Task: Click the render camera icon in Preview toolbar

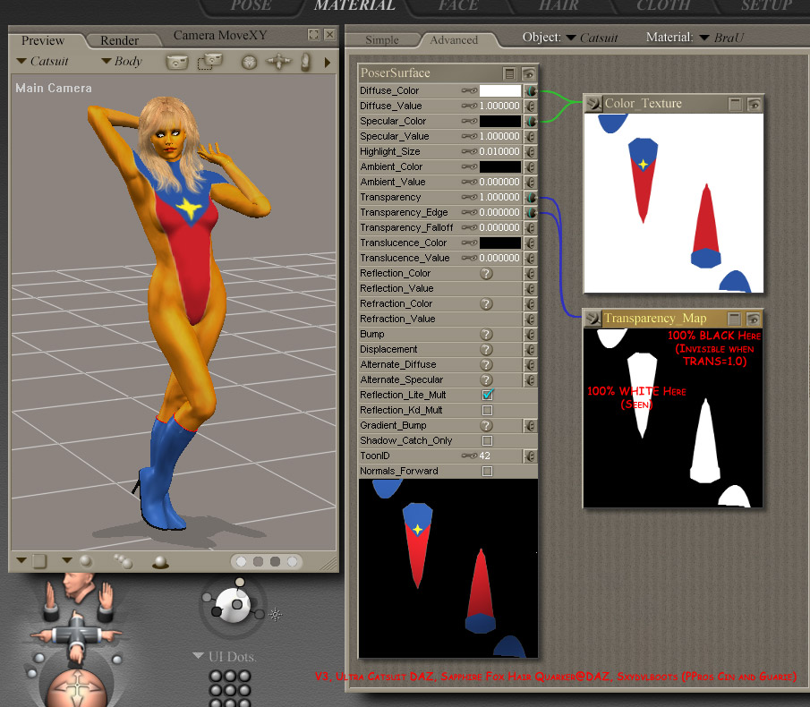Action: pyautogui.click(x=177, y=62)
